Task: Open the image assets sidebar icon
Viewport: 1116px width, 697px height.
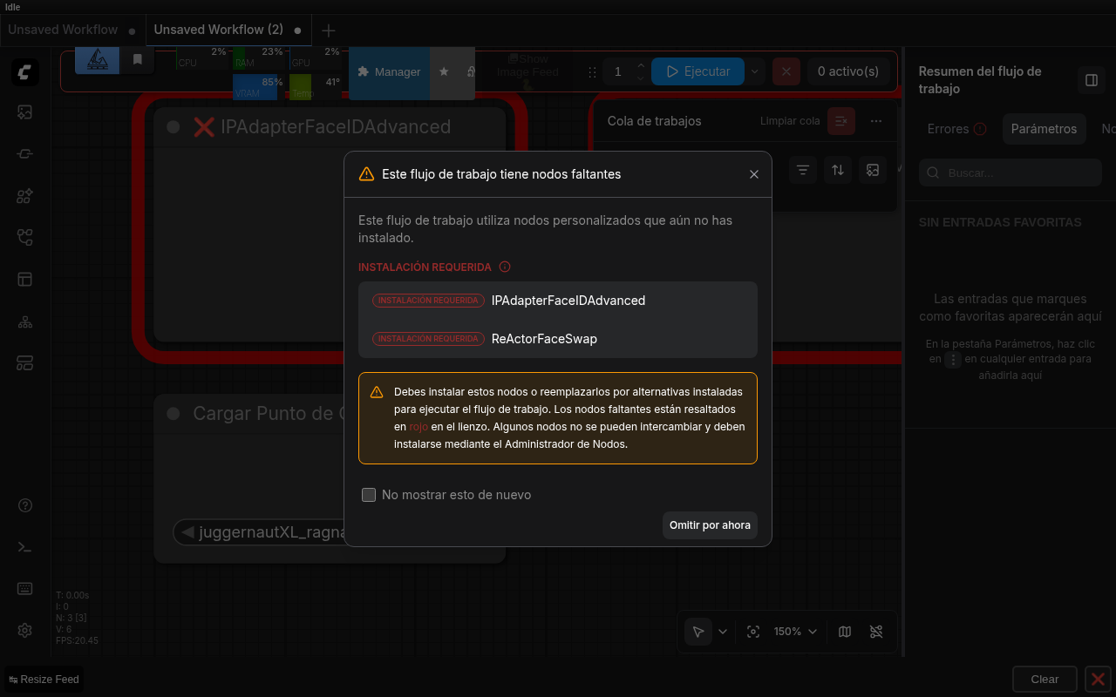Action: 24,112
